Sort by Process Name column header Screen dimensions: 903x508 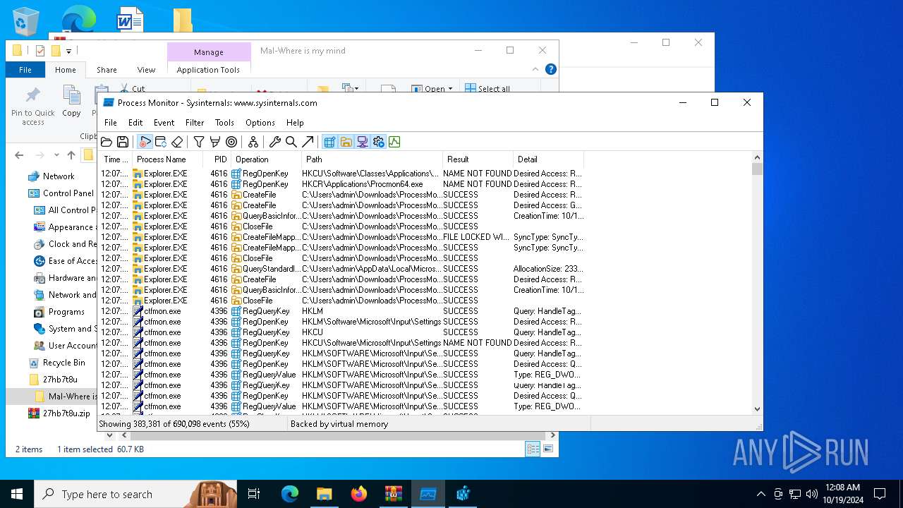coord(167,159)
